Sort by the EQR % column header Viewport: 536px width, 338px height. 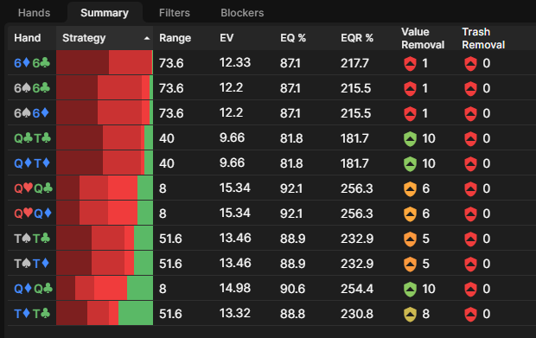tap(357, 38)
